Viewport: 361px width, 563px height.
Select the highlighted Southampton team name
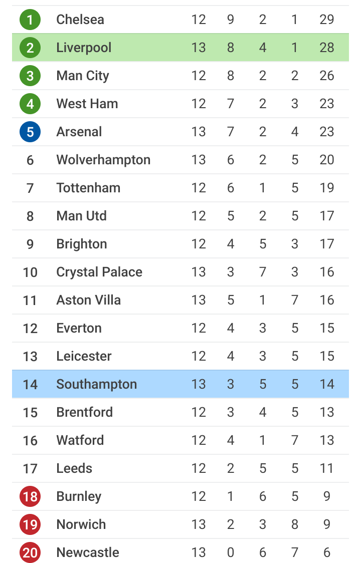point(96,385)
